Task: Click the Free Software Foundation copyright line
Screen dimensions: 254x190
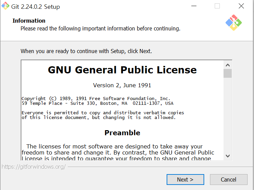Action: click(96, 98)
